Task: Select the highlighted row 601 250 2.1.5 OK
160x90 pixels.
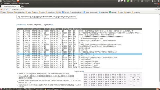Action: tap(79, 54)
